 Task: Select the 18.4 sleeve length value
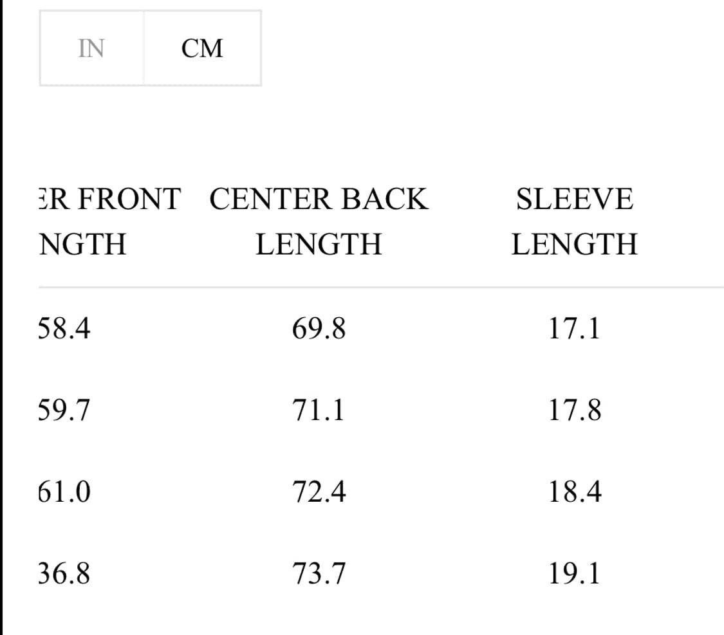point(575,492)
